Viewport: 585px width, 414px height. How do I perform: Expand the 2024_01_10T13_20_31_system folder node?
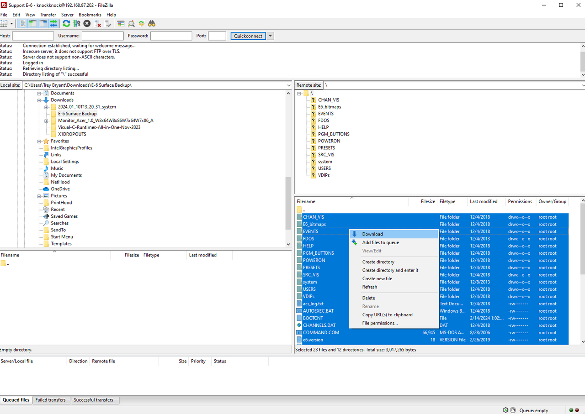click(47, 107)
